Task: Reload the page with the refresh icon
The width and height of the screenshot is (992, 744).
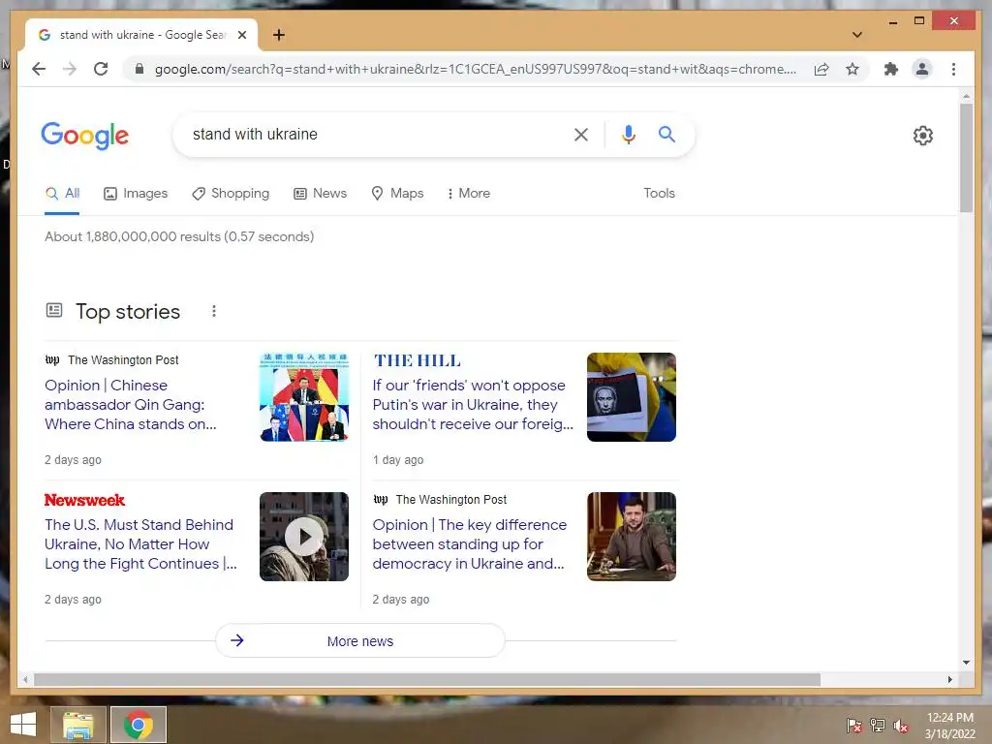Action: [101, 69]
